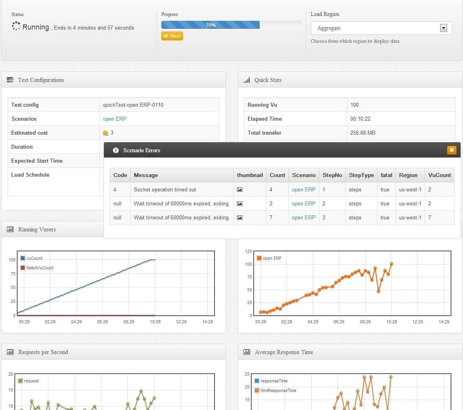Click the Quick Stats bar chart icon

coord(246,80)
